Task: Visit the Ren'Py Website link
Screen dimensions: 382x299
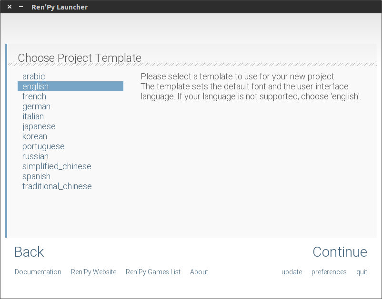Action: pyautogui.click(x=93, y=272)
